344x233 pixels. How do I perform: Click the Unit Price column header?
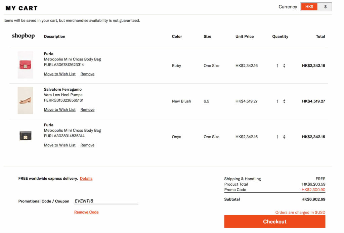(x=245, y=36)
